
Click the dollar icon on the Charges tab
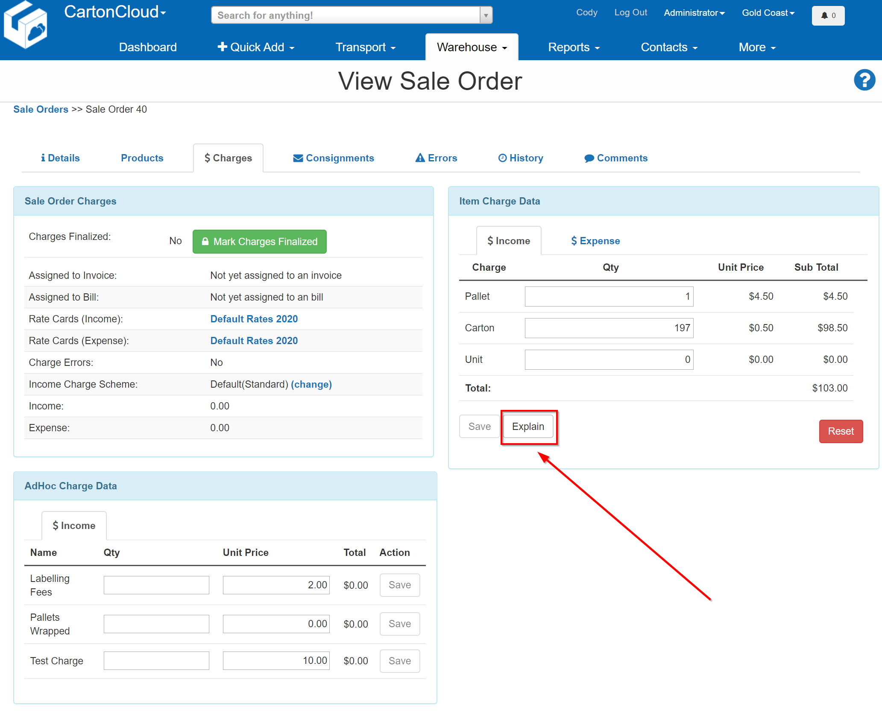pos(208,158)
